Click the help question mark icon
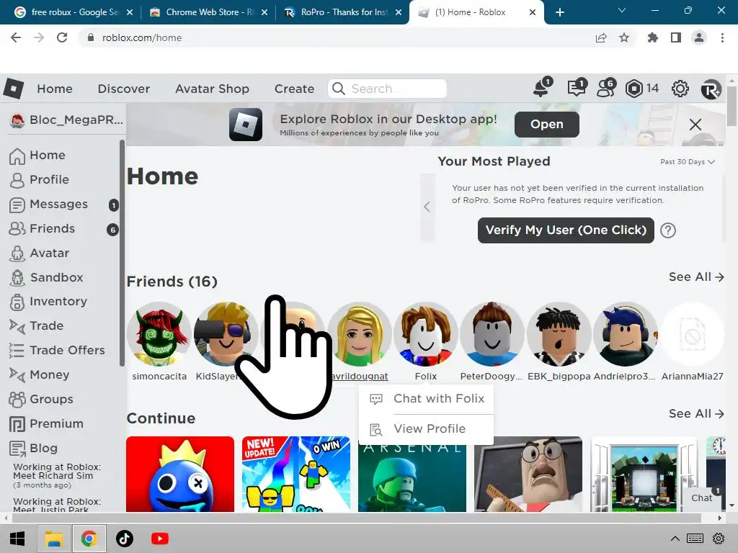This screenshot has width=738, height=553. pos(668,230)
